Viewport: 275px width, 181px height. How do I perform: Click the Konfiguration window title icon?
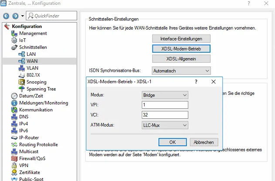pyautogui.click(x=3, y=3)
